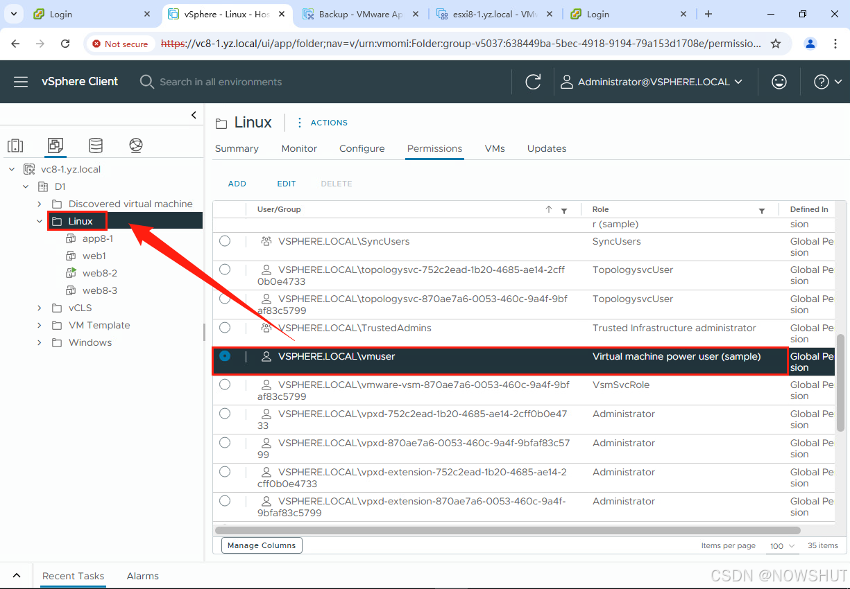Click the Manage Columns button
This screenshot has width=850, height=589.
click(x=262, y=545)
